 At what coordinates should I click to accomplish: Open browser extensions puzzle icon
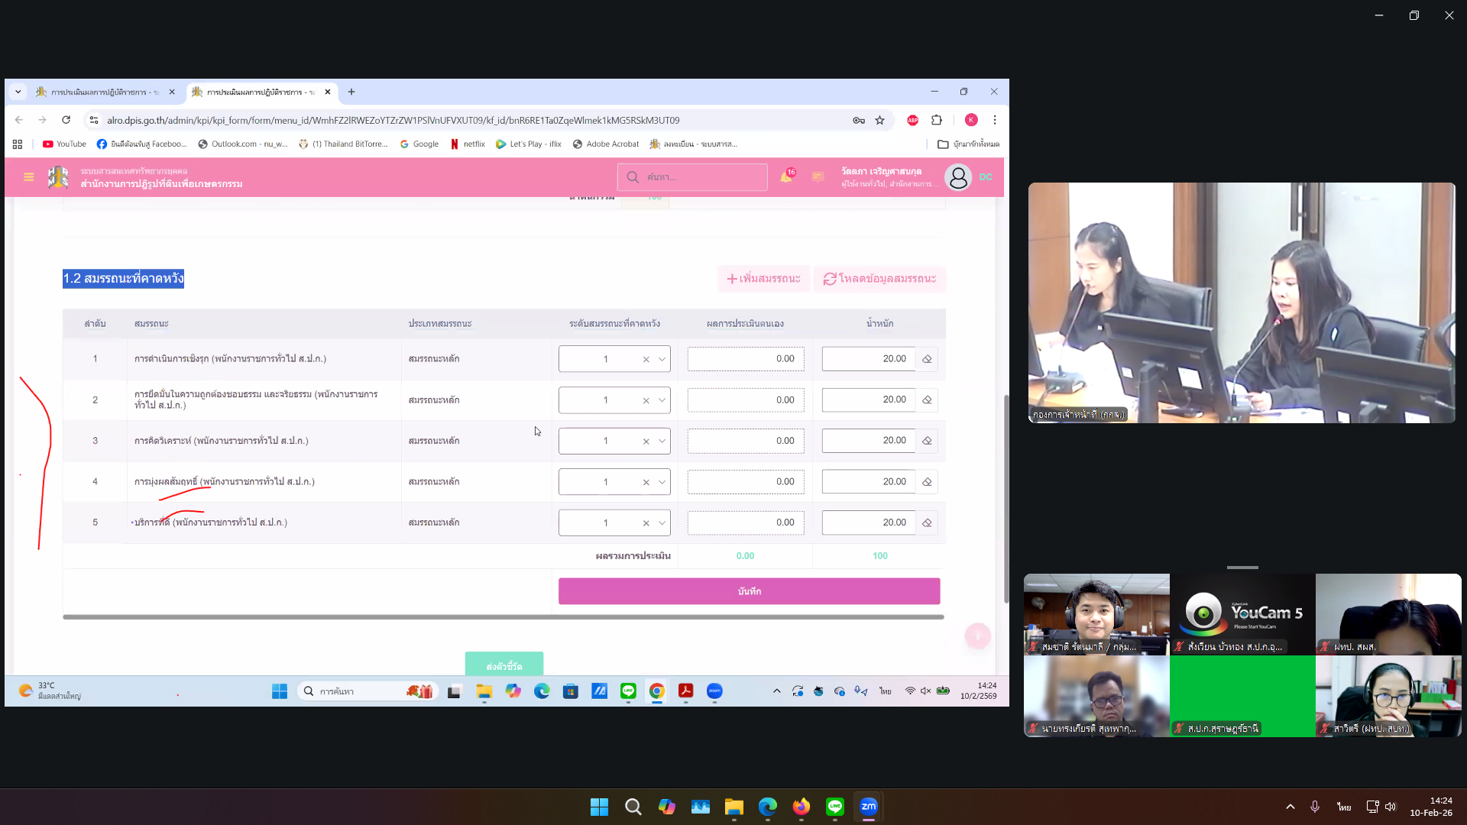coord(937,120)
